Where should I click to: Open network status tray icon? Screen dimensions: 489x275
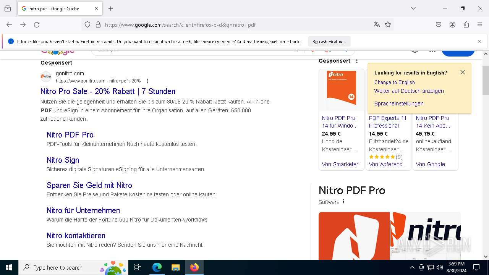pos(431,267)
